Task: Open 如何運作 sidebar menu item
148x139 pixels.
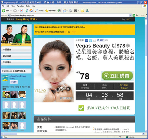Action: point(16,62)
